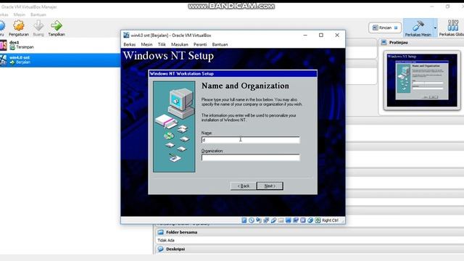Click the display indicator icon in status bar
This screenshot has height=261, width=464.
point(289,220)
